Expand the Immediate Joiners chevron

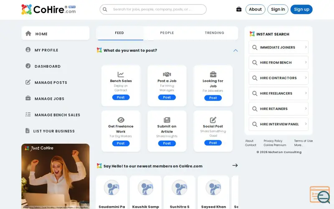click(306, 47)
